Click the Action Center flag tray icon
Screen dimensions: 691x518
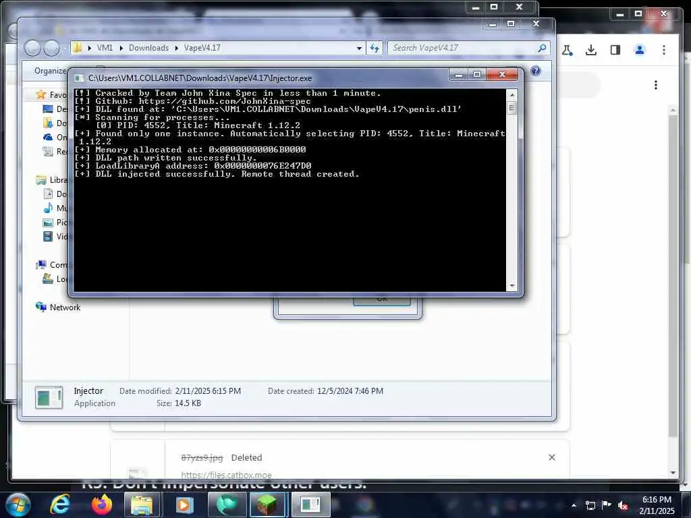coord(607,505)
